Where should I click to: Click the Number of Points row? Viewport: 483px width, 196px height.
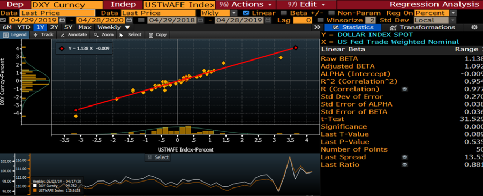point(402,149)
